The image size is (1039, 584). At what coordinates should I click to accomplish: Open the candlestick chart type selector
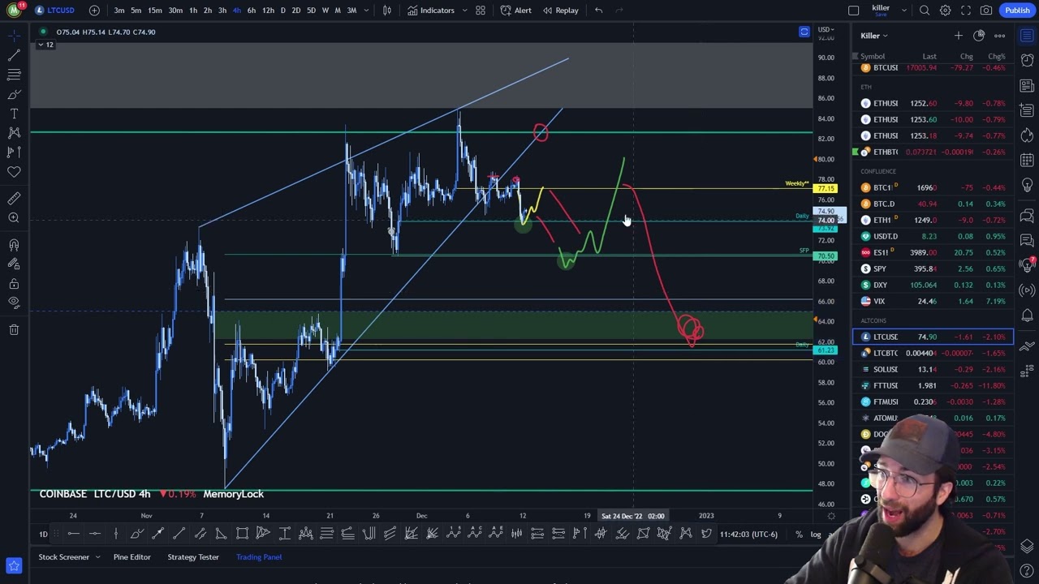(x=387, y=11)
